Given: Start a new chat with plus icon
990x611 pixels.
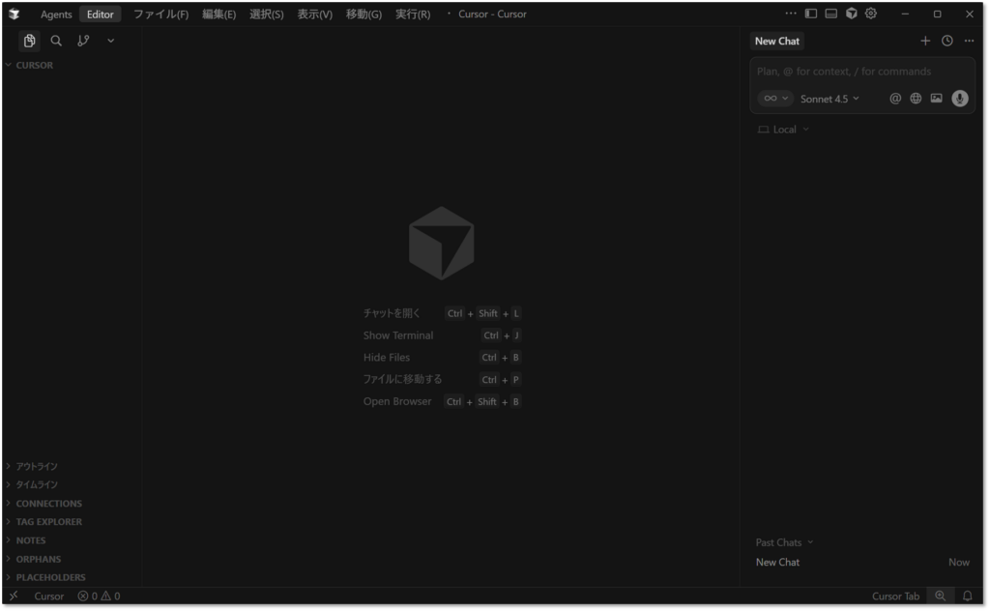Looking at the screenshot, I should [925, 41].
